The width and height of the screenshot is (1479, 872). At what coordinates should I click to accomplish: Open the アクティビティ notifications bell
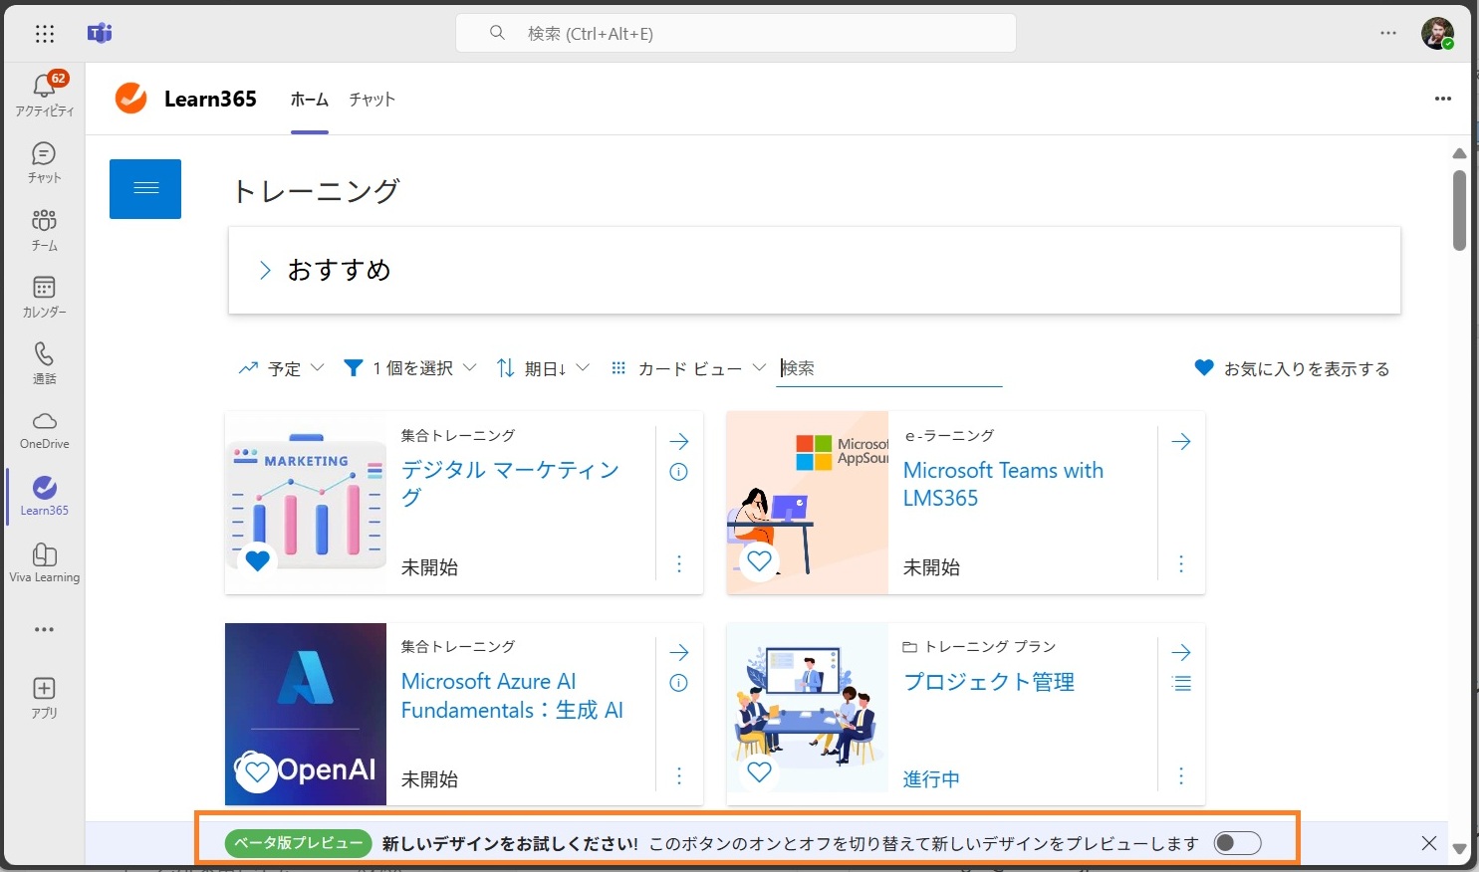(44, 95)
